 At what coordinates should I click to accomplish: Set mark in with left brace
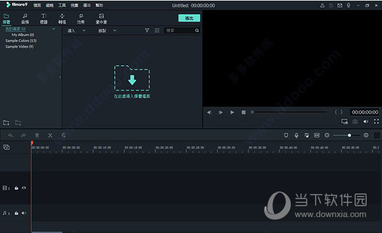pyautogui.click(x=335, y=112)
